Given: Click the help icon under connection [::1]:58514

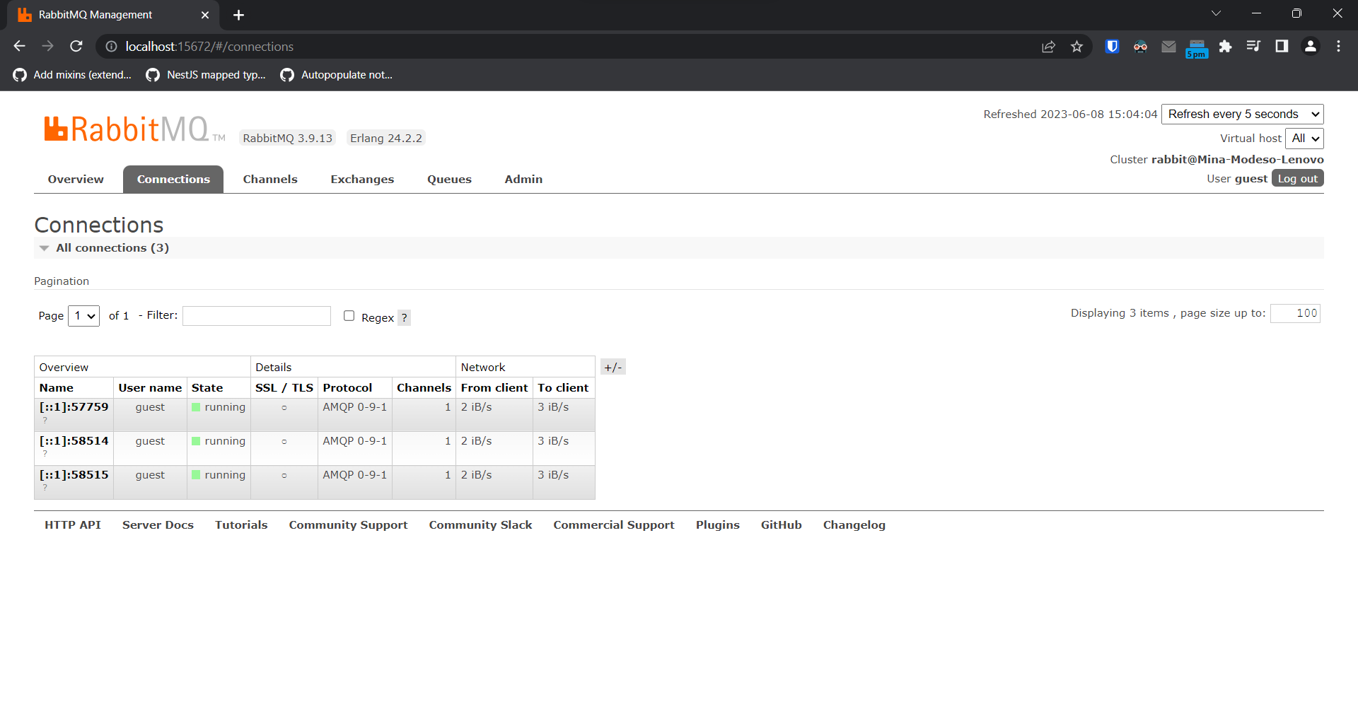Looking at the screenshot, I should pos(45,454).
